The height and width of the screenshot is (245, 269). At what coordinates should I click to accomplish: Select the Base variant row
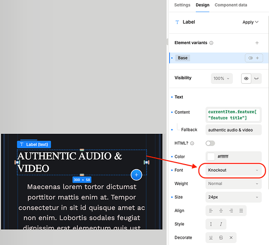[219, 58]
